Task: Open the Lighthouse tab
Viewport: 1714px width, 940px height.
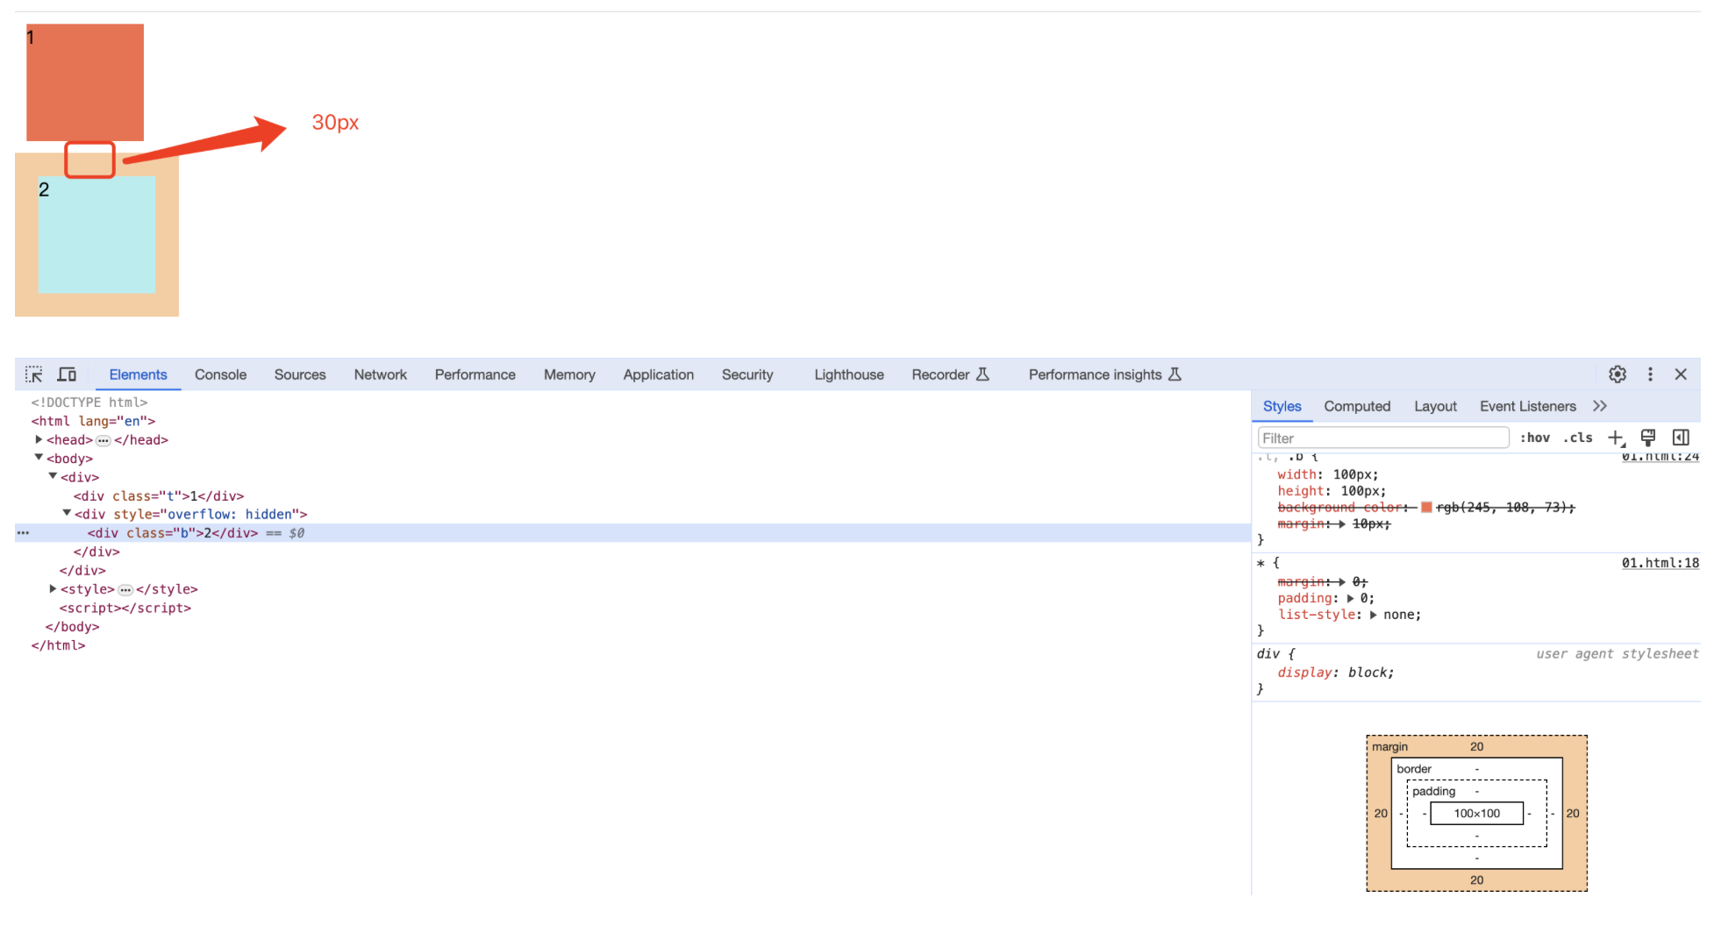Action: click(x=849, y=374)
